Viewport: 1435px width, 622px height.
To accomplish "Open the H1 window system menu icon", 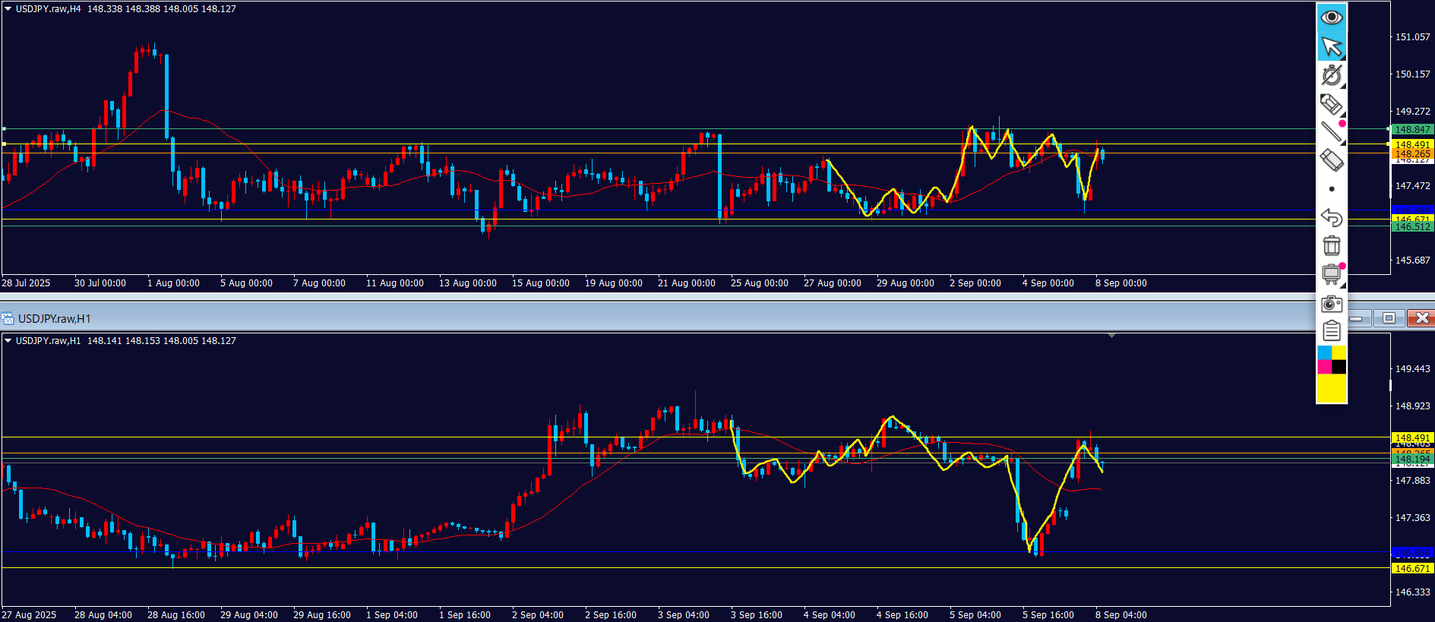I will tap(8, 318).
